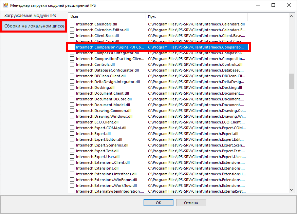Image resolution: width=297 pixels, height=214 pixels.
Task: Click the vertical scrollbar thumb
Action: (291, 81)
